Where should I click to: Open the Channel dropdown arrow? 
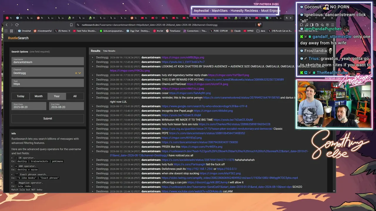tap(80, 73)
